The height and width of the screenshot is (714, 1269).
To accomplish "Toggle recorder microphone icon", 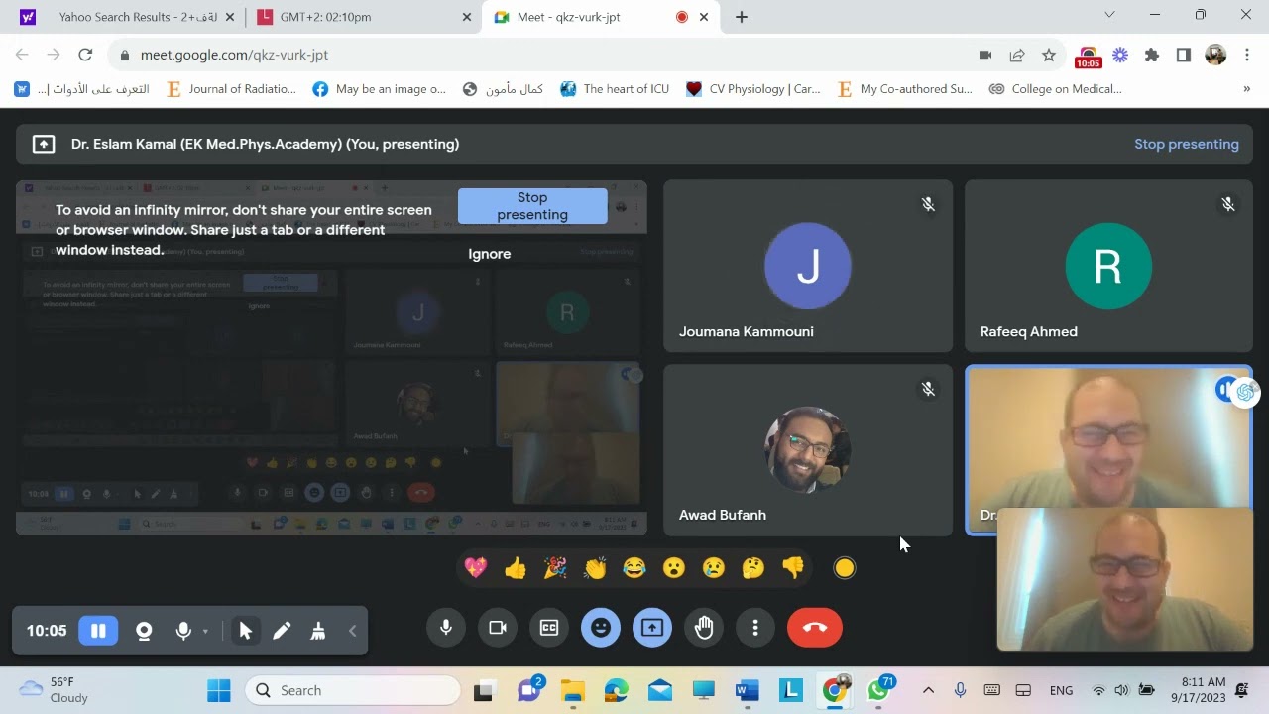I will click(x=183, y=631).
